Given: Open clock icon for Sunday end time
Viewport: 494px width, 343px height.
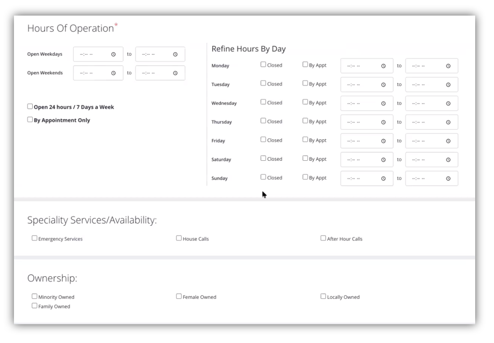Looking at the screenshot, I should click(x=448, y=178).
